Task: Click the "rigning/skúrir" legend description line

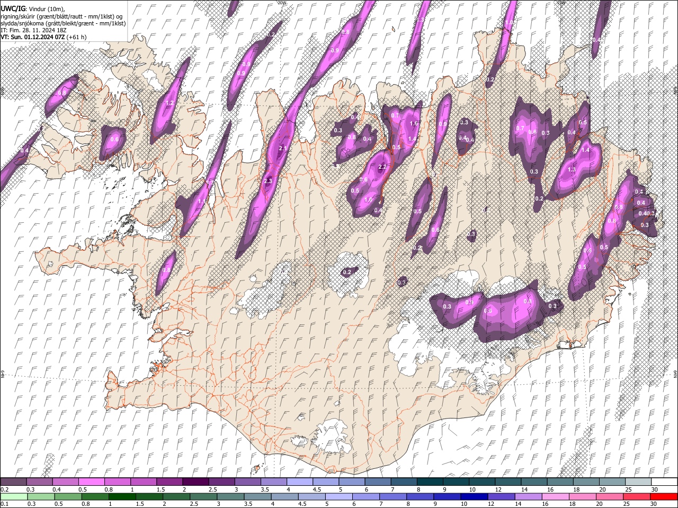Action: coord(61,16)
